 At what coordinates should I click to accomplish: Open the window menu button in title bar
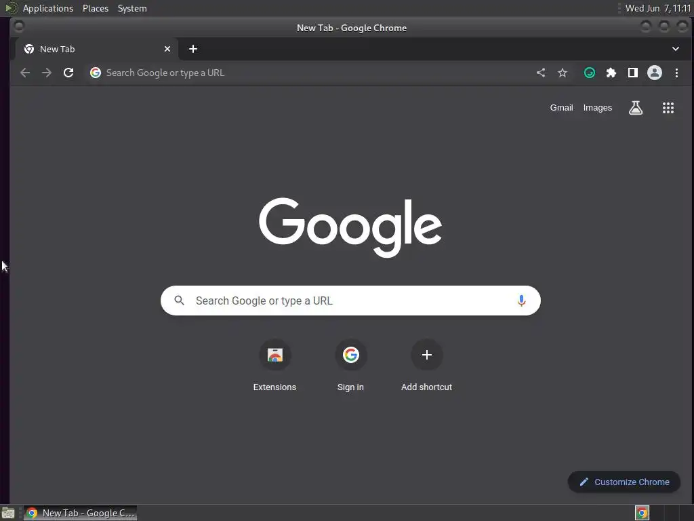(18, 27)
